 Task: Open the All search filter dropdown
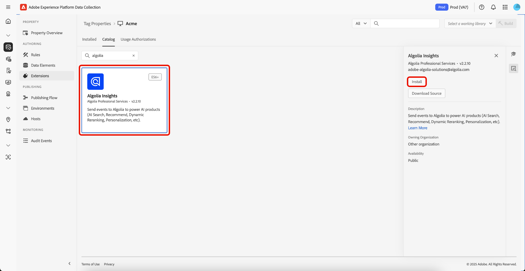point(361,23)
